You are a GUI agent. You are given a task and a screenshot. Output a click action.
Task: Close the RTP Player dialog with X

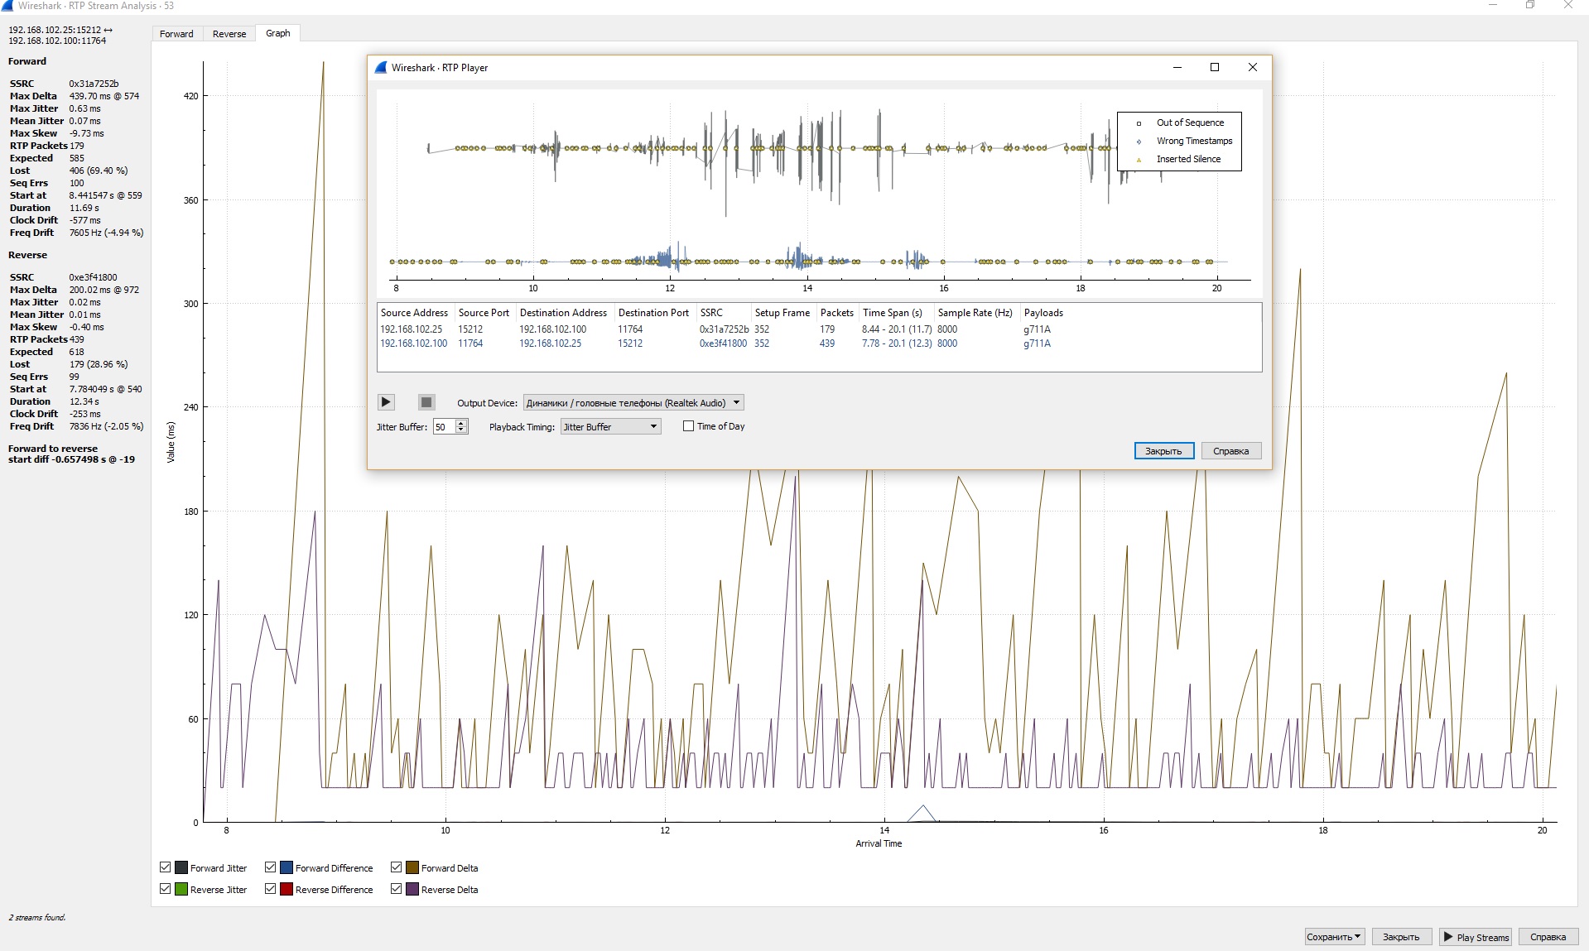(1252, 68)
